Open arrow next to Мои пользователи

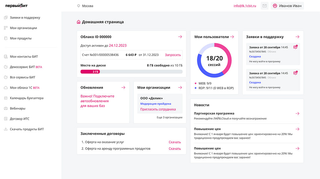232,37
